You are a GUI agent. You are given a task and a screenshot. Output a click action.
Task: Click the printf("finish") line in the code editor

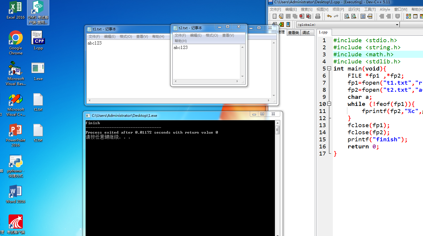point(377,140)
